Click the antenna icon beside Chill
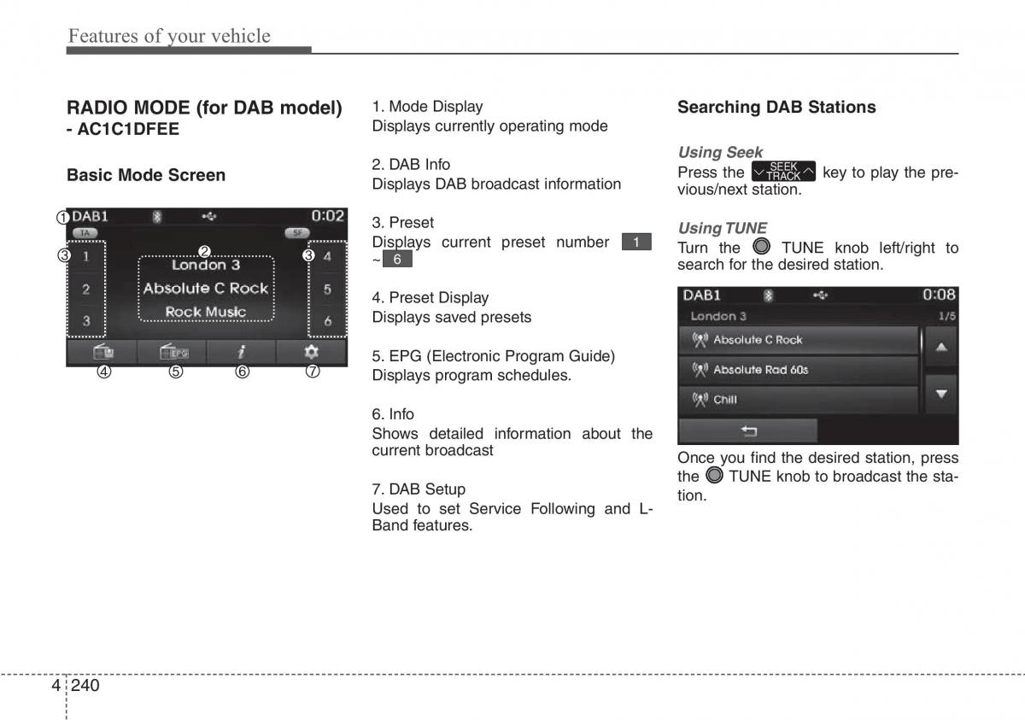Screen dimensions: 1025x720 699,400
